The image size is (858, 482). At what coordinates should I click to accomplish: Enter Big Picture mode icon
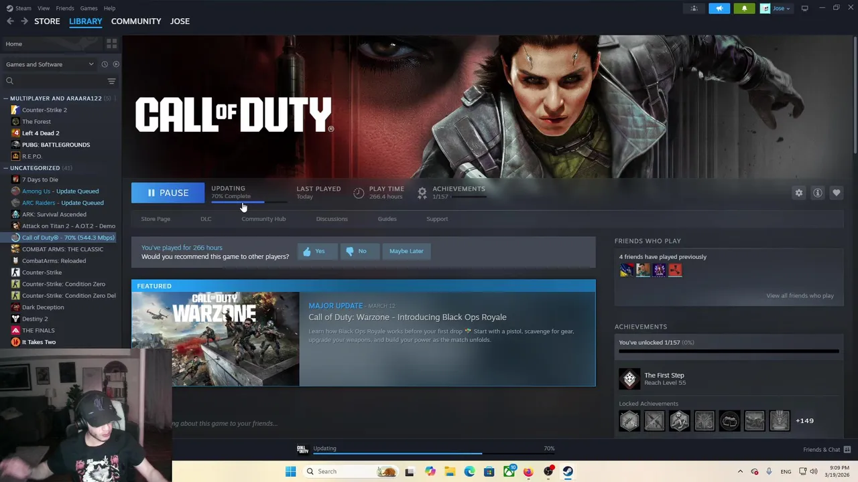(804, 8)
